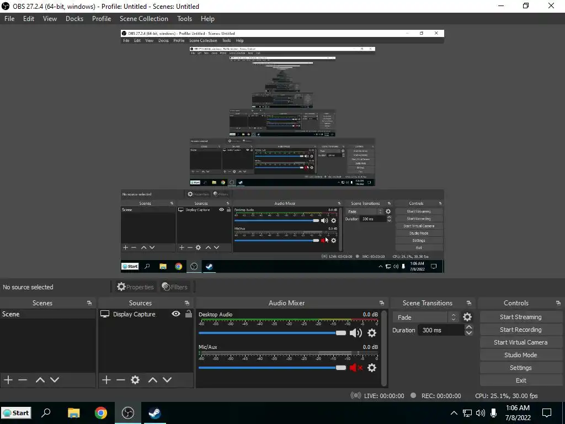565x424 pixels.
Task: Click Exit in Controls panel
Action: point(520,380)
